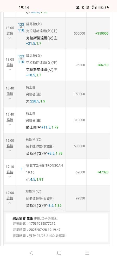Tap the 123 vs 110 score badge for +18.5 bet
Image resolution: width=117 pixels, height=260 pixels.
coord(21,59)
